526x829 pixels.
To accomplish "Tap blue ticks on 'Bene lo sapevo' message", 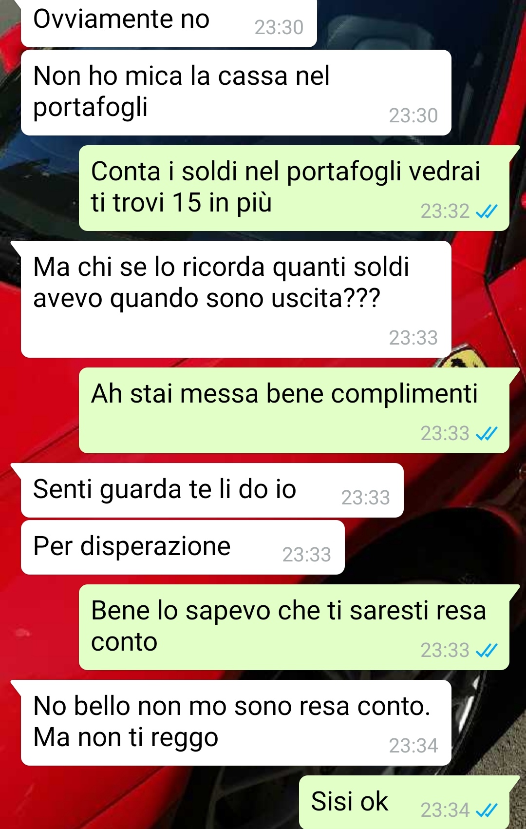I will pos(486,650).
